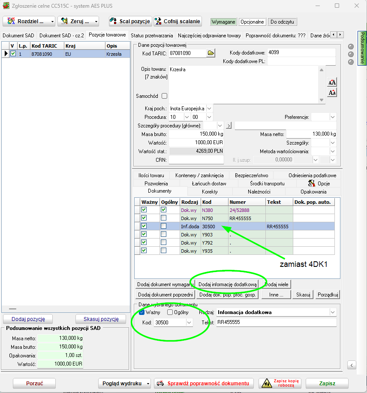
Task: Expand the Metoda wartościowania dropdown
Action: [x=332, y=151]
